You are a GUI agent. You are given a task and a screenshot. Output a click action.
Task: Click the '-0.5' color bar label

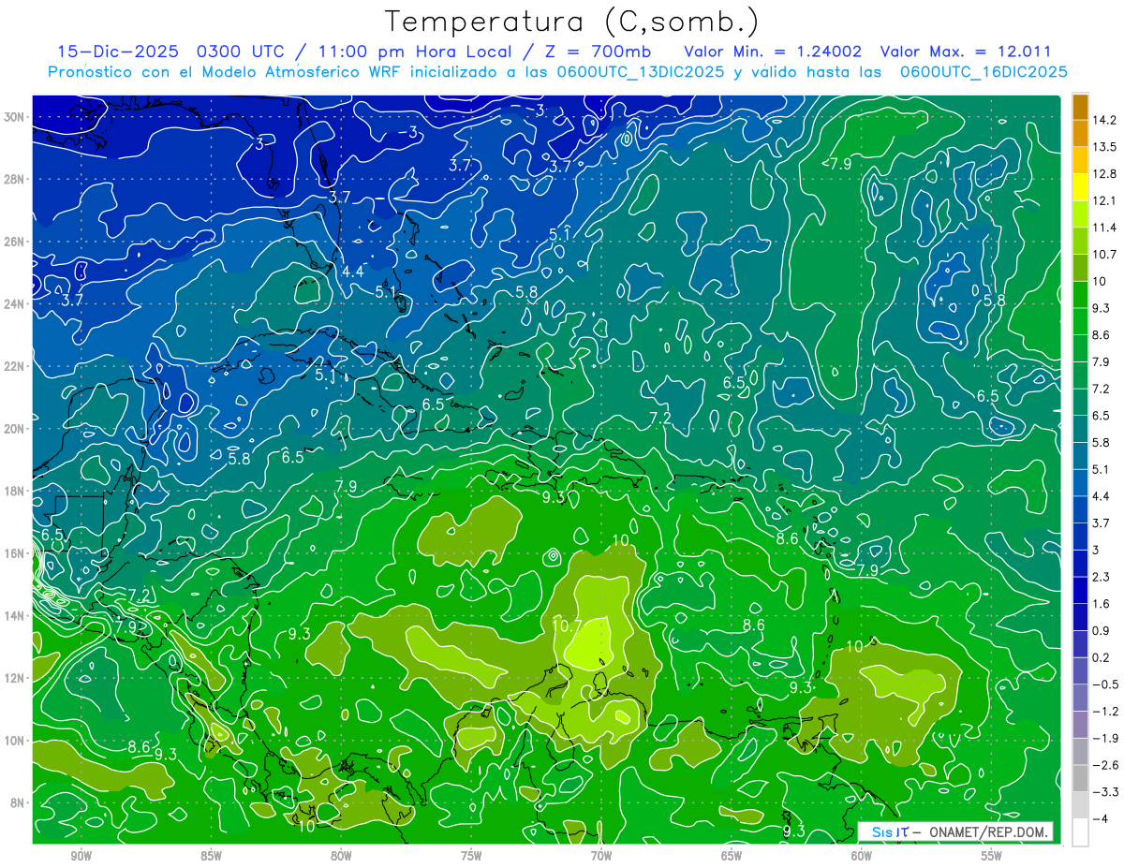click(x=1104, y=684)
